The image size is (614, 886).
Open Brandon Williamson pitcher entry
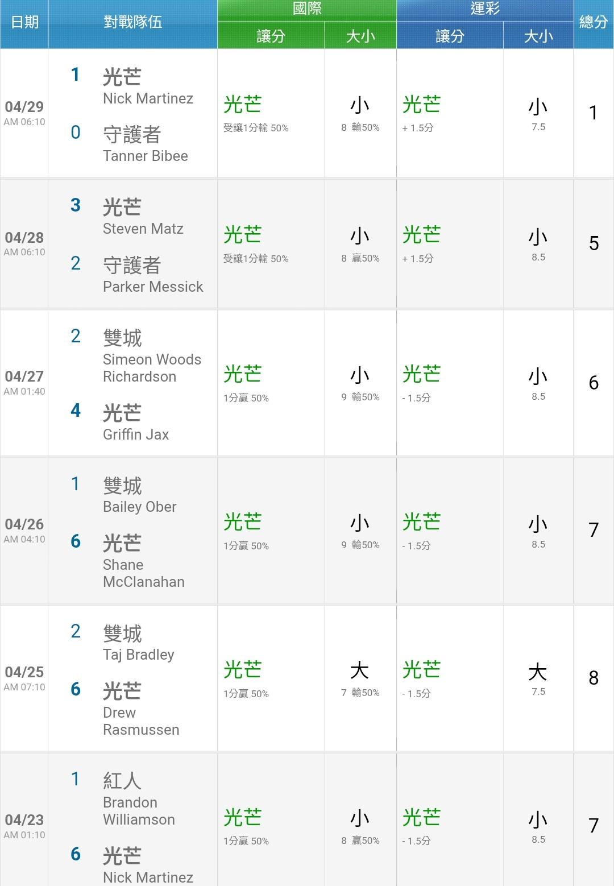pos(139,811)
